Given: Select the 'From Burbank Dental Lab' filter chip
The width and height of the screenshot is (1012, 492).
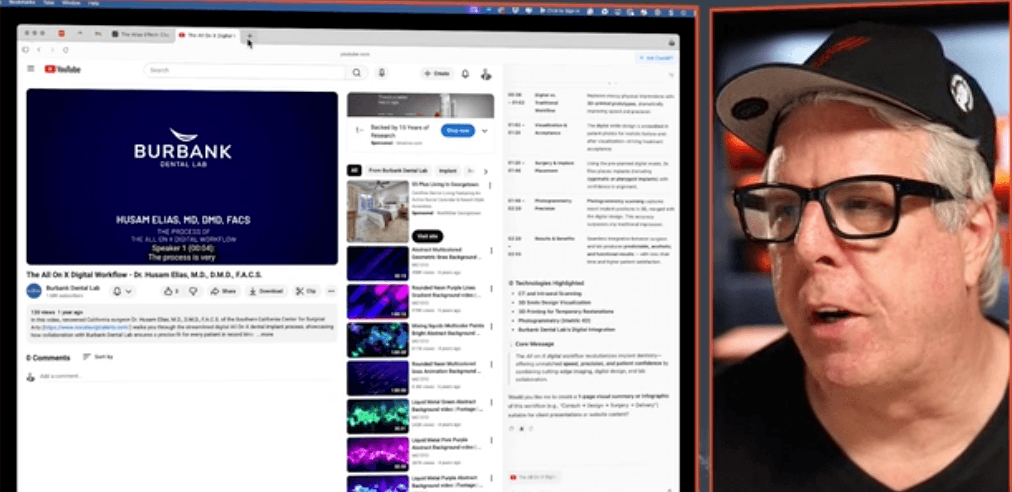Looking at the screenshot, I should tap(397, 171).
